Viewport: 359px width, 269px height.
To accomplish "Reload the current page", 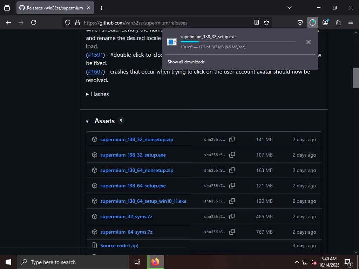I will pos(34,22).
